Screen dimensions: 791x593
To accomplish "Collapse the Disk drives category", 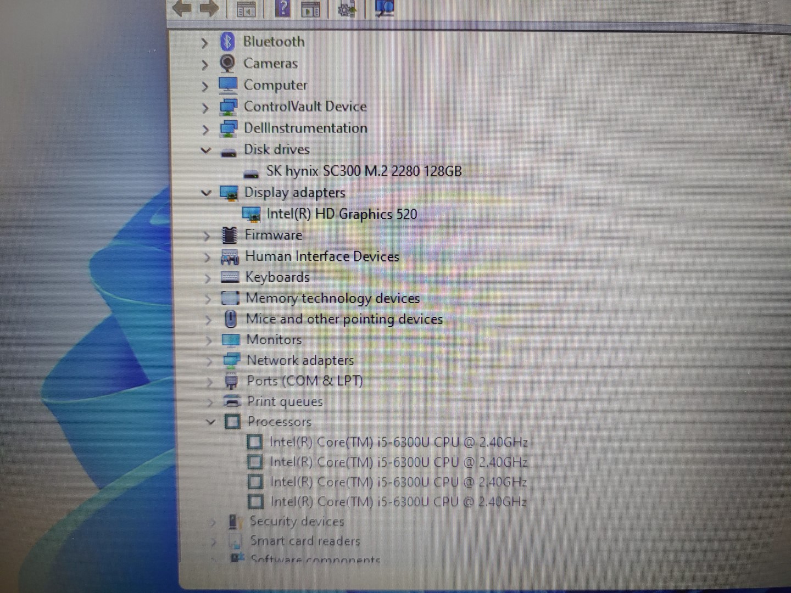I will point(206,150).
